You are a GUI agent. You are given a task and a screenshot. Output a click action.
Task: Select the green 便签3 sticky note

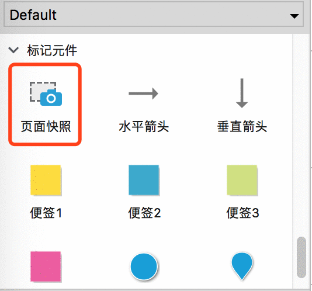click(242, 180)
